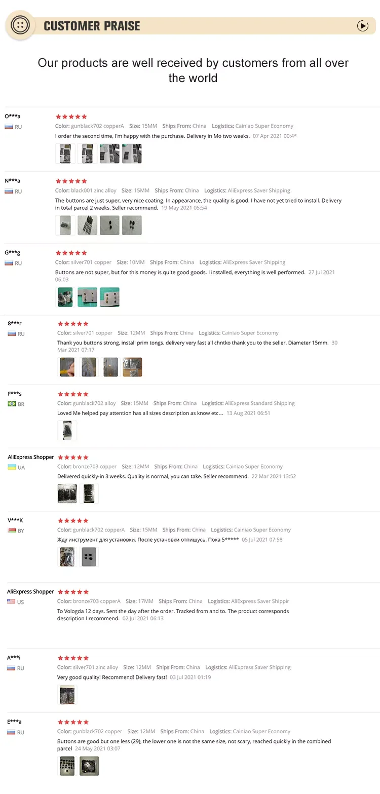Open first photo thumbnail in O***a's review
Screen dimensions: 380x794
(x=65, y=154)
